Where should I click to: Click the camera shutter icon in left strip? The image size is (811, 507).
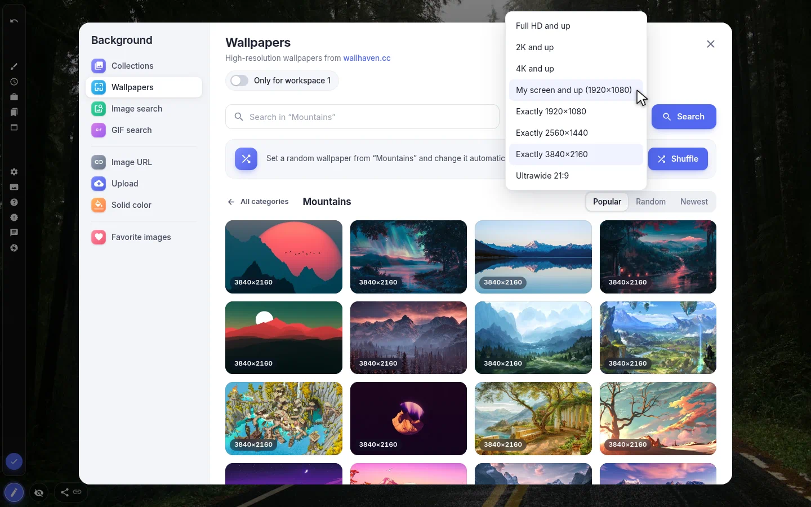pyautogui.click(x=14, y=248)
